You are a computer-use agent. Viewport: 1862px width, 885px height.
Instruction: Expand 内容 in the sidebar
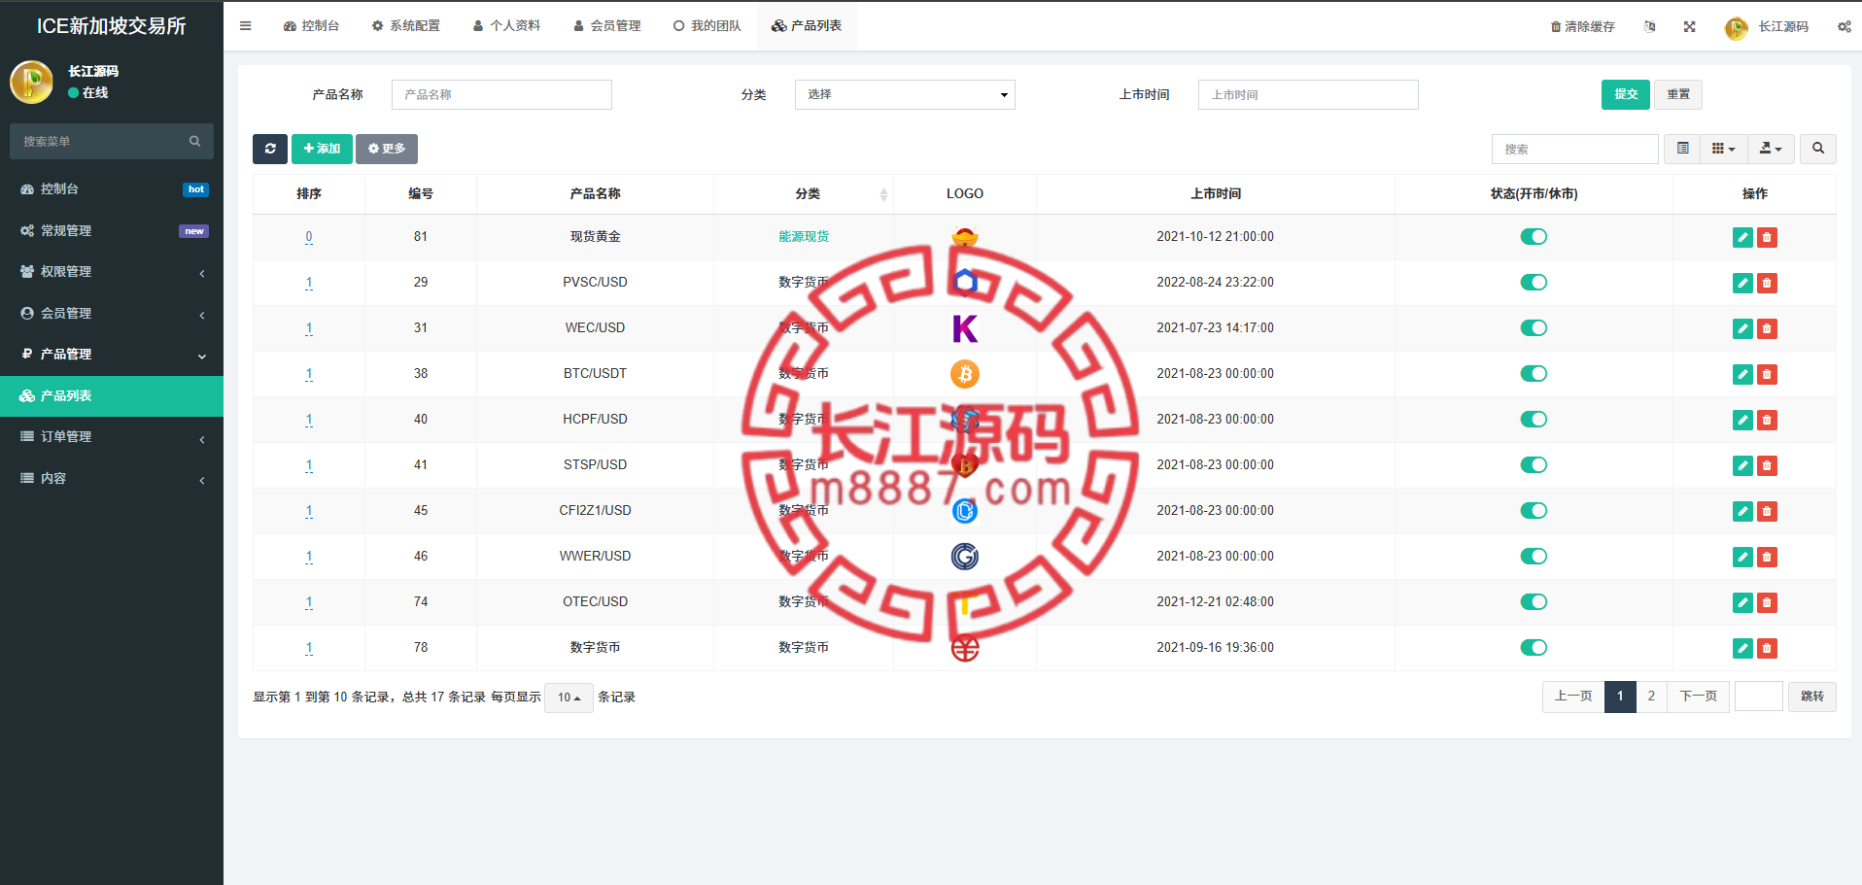(112, 479)
